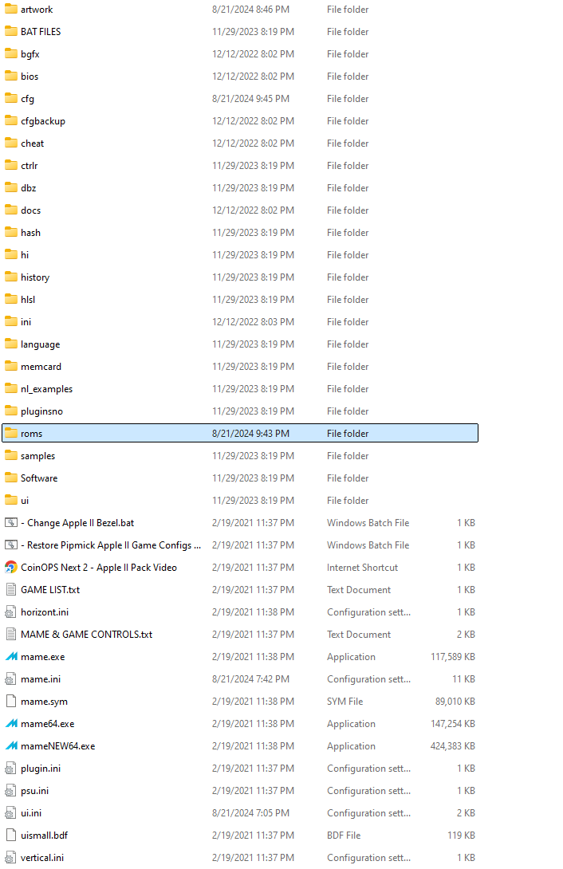563x869 pixels.
Task: Click the vertical.ini file name
Action: click(42, 857)
